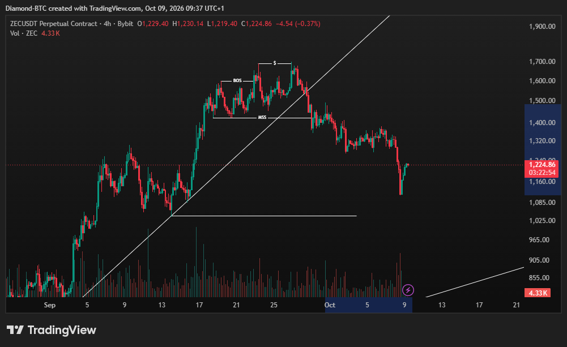Click the high price value H1,230.14
The image size is (567, 347).
click(187, 24)
